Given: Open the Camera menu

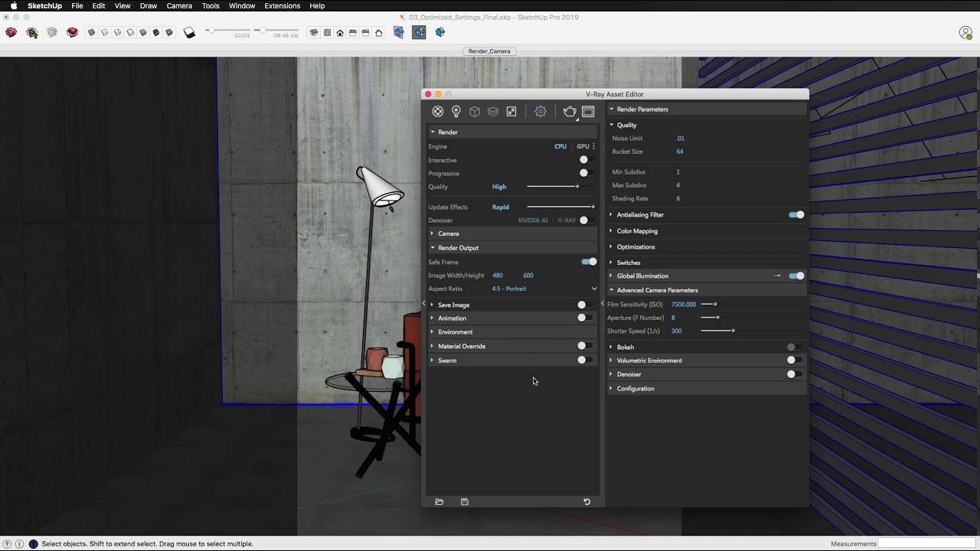Looking at the screenshot, I should point(179,5).
